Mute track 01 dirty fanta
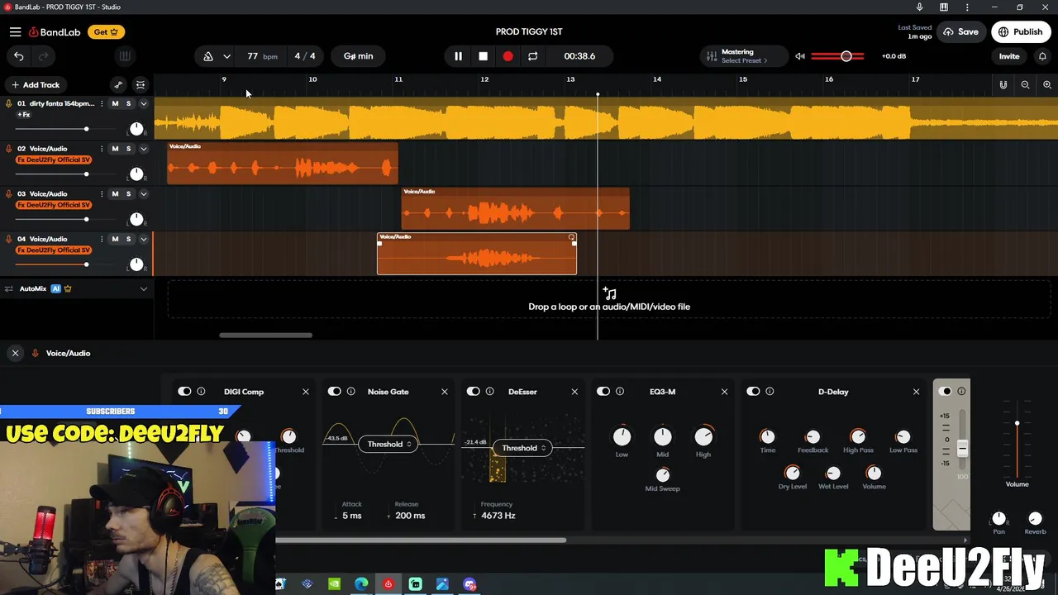The width and height of the screenshot is (1058, 595). [x=115, y=103]
